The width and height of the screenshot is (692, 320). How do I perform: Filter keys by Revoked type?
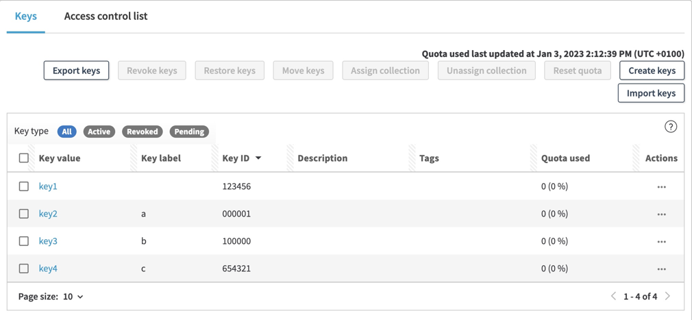pos(142,132)
